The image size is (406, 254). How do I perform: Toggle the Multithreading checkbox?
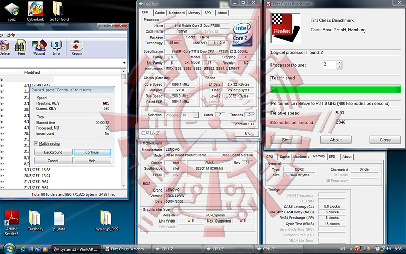(36, 143)
